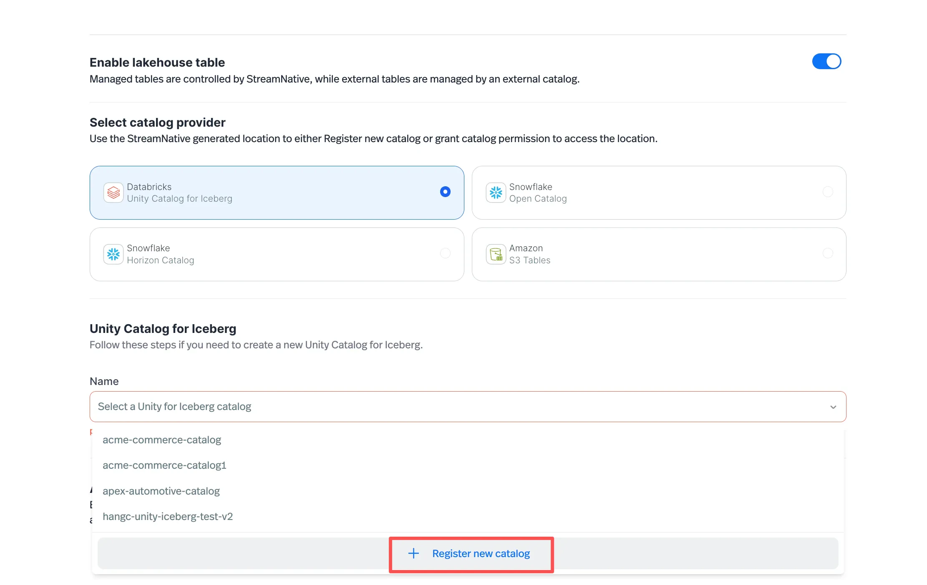Select Databricks Unity Catalog radio button
Screen dimensions: 927x585
(x=445, y=192)
